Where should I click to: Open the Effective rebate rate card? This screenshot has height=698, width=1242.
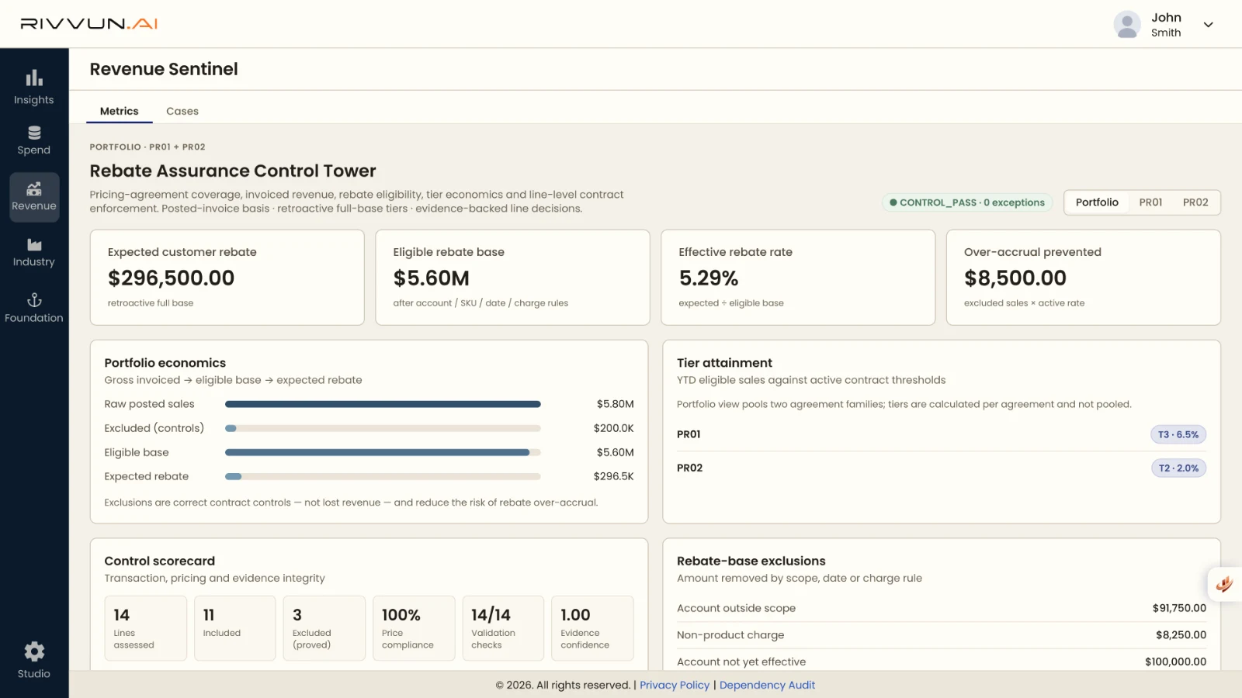pyautogui.click(x=798, y=277)
